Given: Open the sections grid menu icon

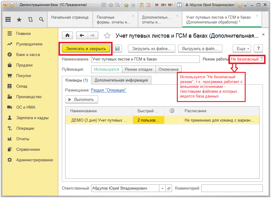Looking at the screenshot, I should coord(8,20).
